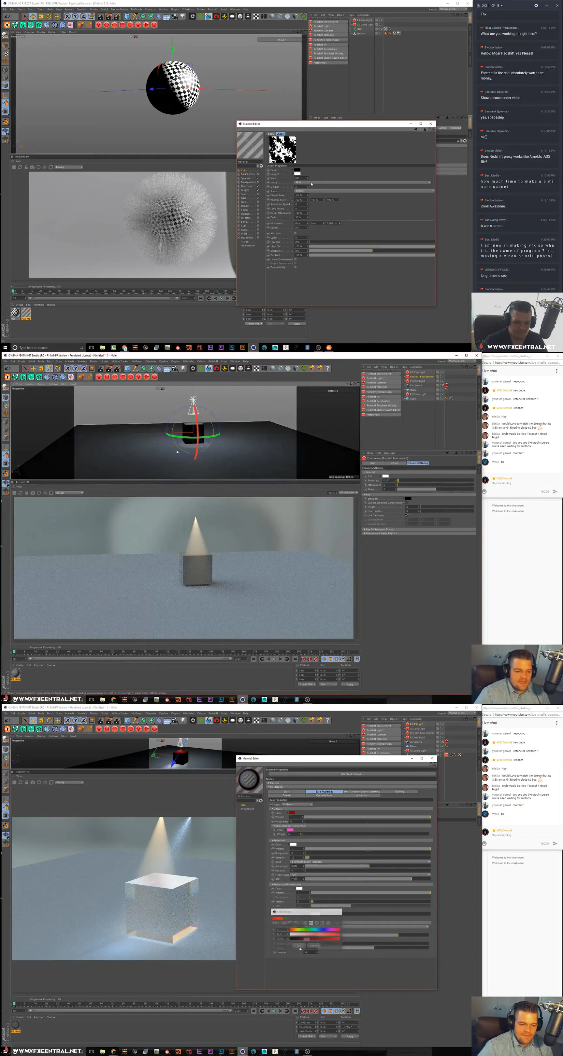Screen dimensions: 563x1056
Task: Click Undo in the Untitled 2 window toolbar
Action: click(x=7, y=16)
